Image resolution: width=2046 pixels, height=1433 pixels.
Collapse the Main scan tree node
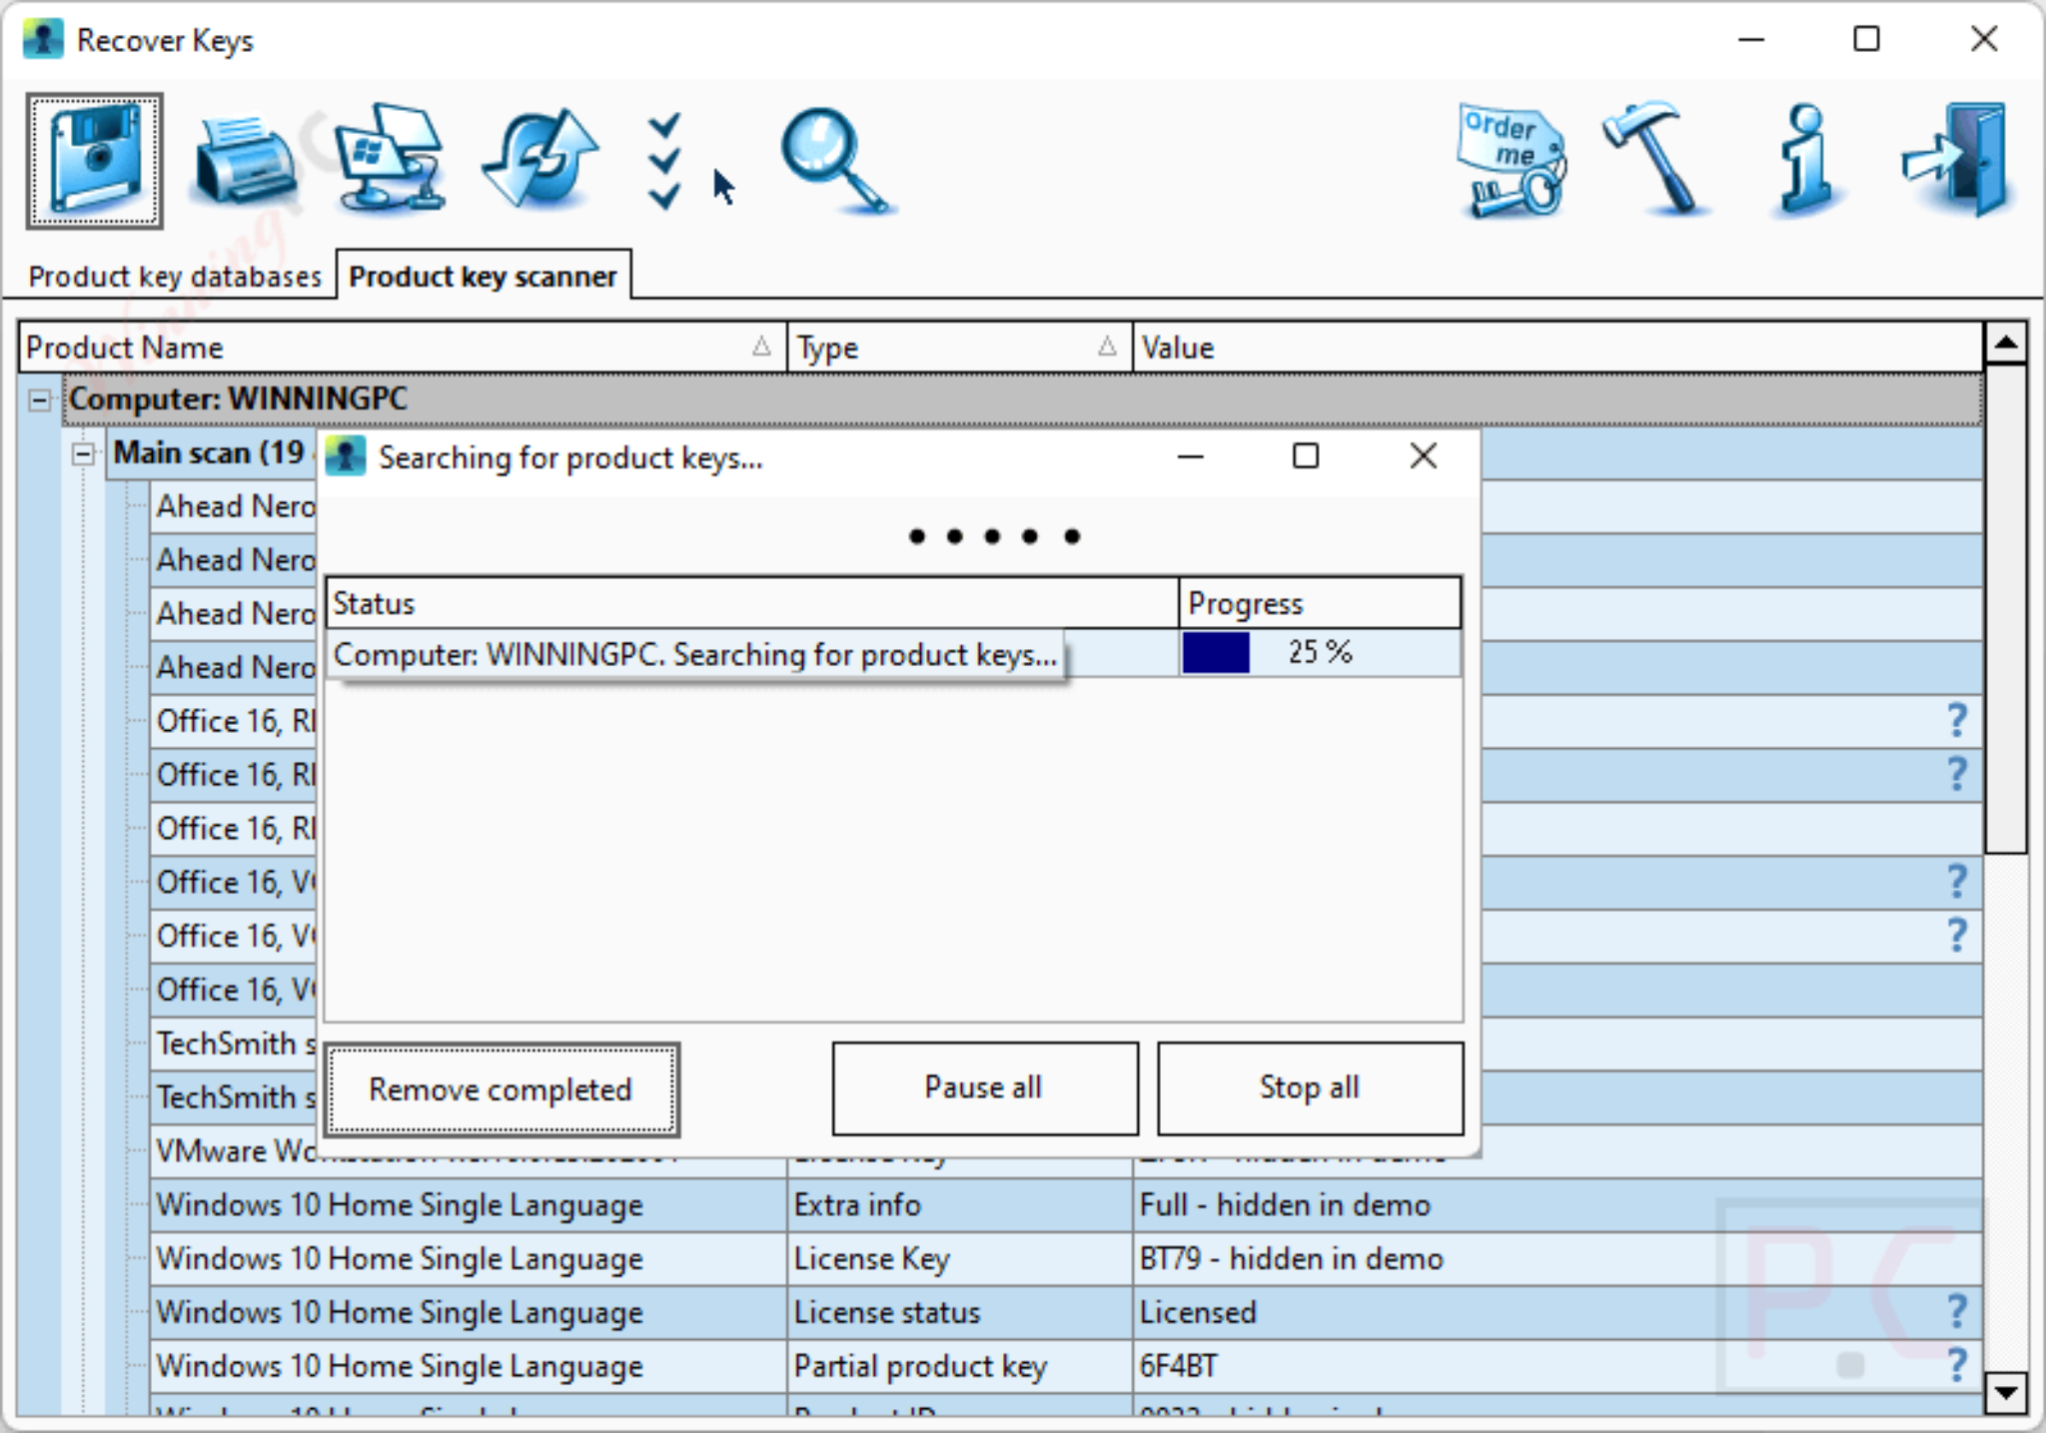click(x=83, y=454)
